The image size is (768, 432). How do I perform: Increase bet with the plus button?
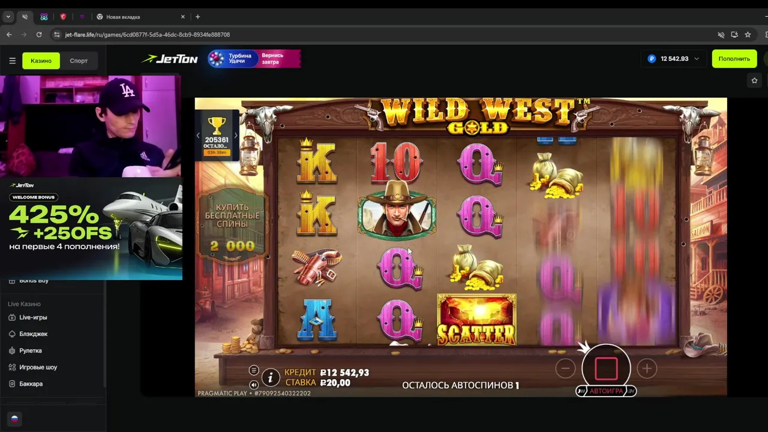tap(647, 368)
